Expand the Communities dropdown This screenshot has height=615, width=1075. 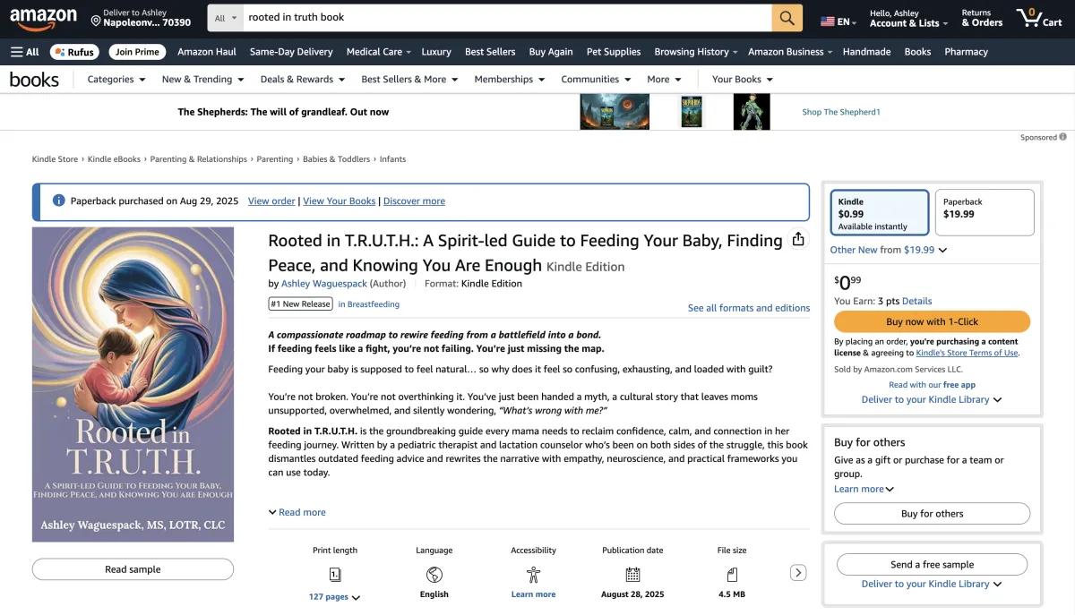pyautogui.click(x=596, y=80)
